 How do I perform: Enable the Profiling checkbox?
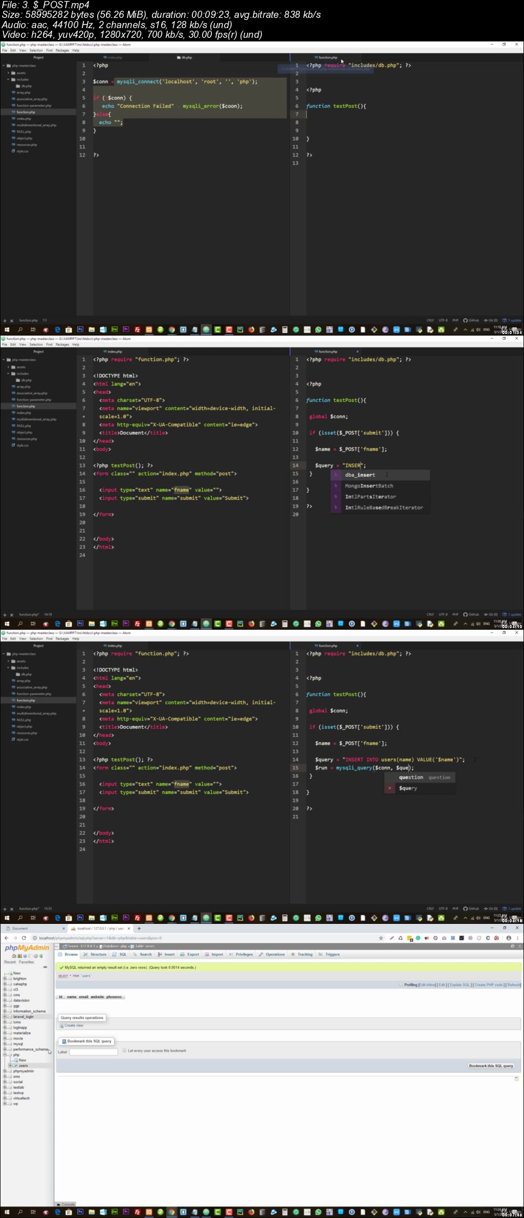(x=401, y=984)
